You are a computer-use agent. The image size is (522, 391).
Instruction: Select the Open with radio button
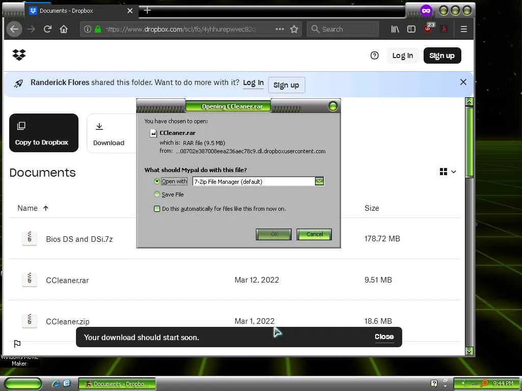[157, 181]
